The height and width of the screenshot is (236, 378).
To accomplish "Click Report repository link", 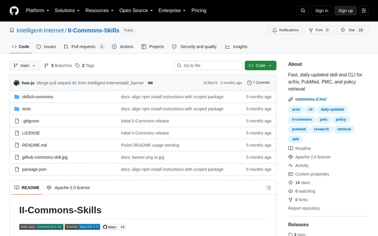I will 304,208.
